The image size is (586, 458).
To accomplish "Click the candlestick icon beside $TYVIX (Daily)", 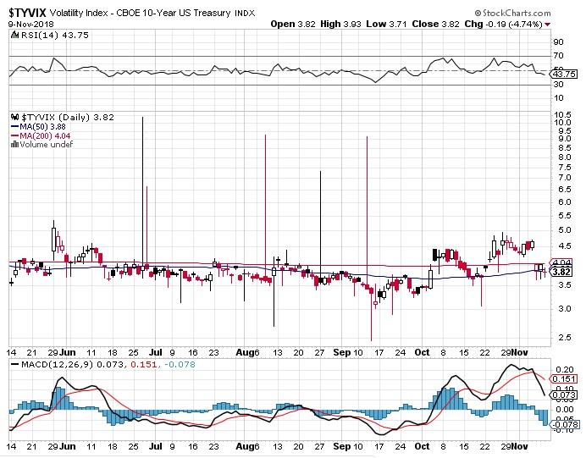I will 15,117.
